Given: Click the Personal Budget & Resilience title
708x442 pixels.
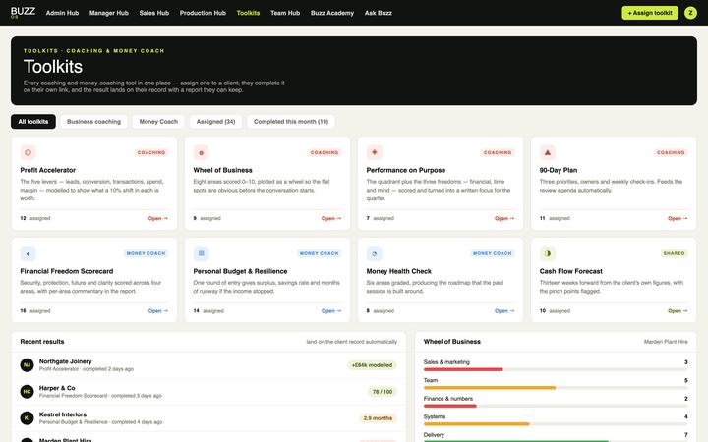Looking at the screenshot, I should click(x=240, y=271).
